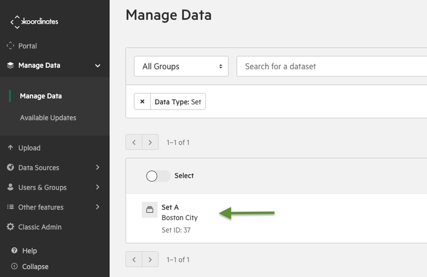Image resolution: width=427 pixels, height=277 pixels.
Task: Click the Help question mark icon
Action: [x=14, y=250]
